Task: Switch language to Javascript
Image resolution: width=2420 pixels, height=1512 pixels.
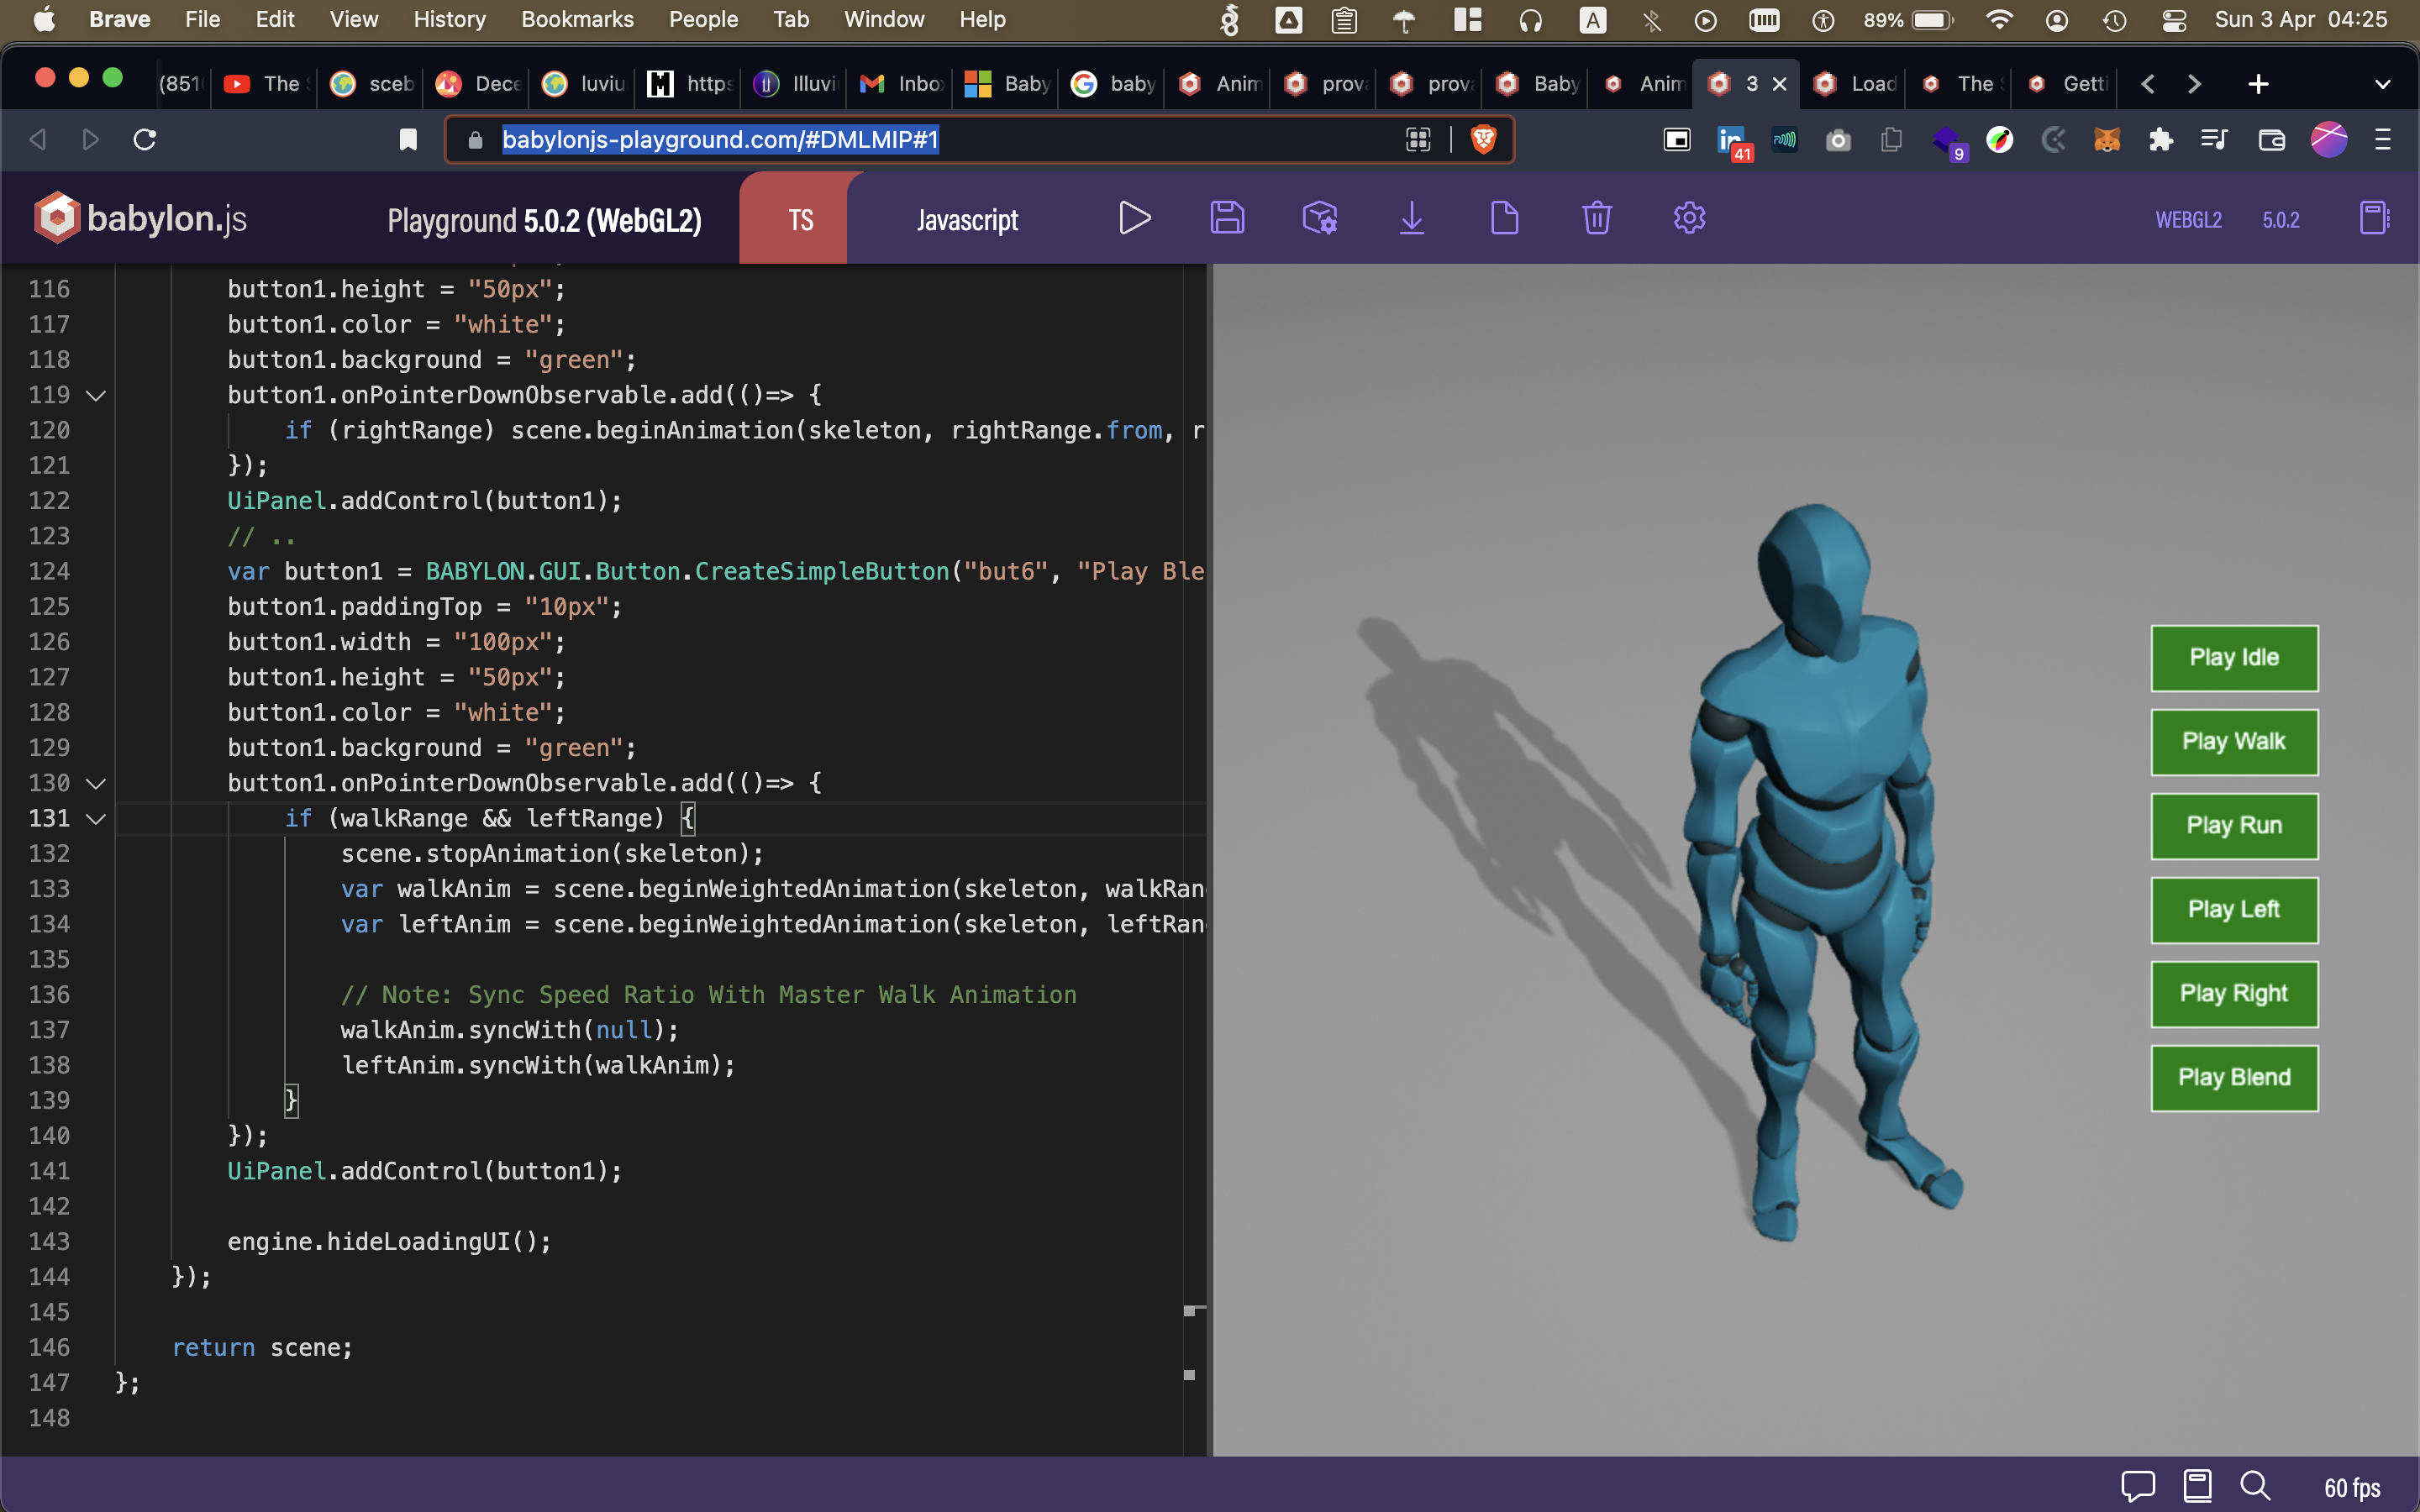Action: pyautogui.click(x=967, y=220)
